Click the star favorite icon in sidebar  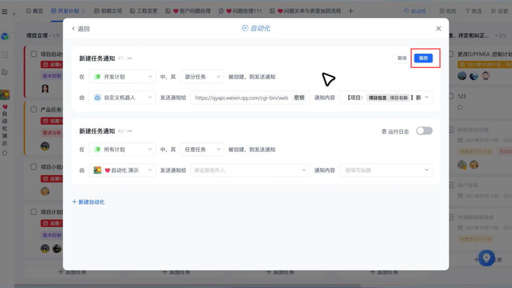5,153
